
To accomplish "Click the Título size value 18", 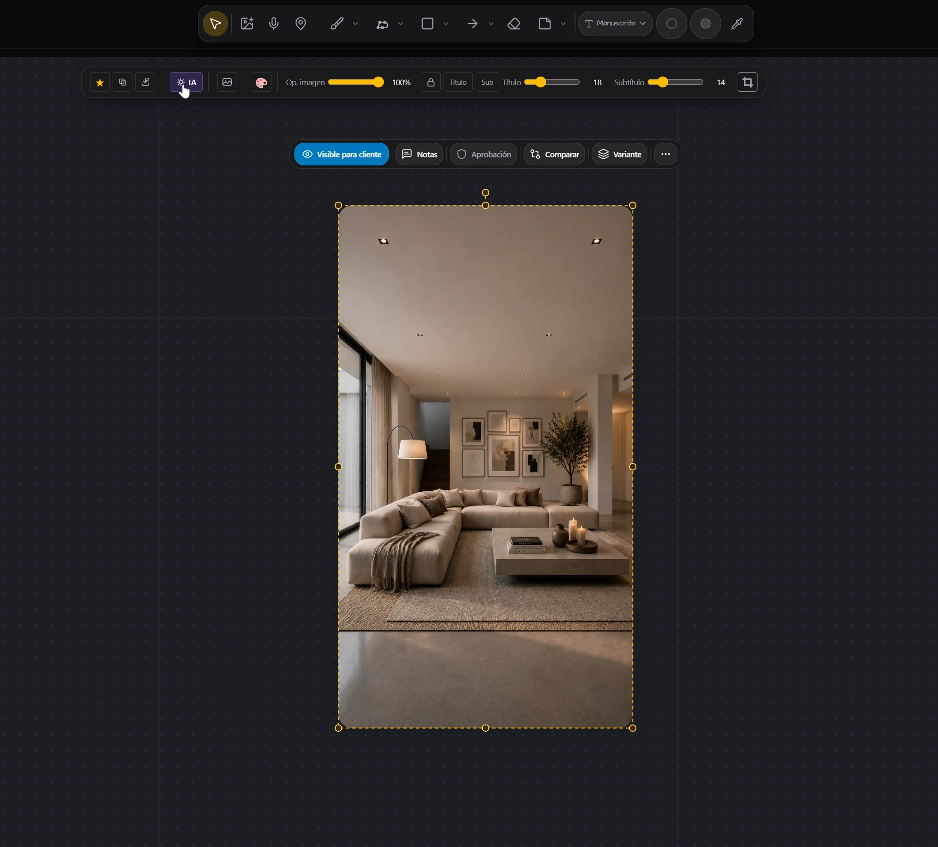I will (x=597, y=83).
